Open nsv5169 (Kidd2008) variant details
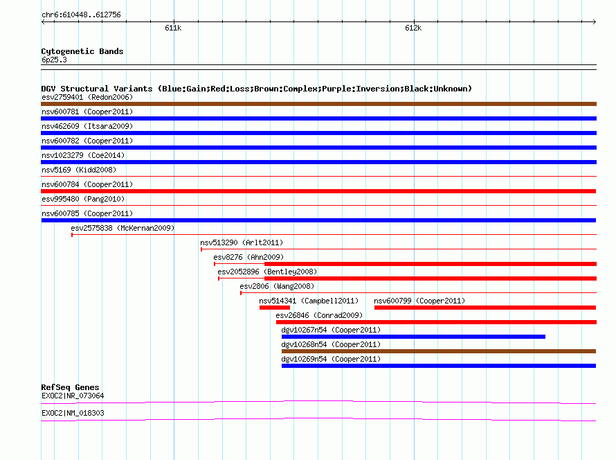The image size is (616, 460). pos(79,170)
